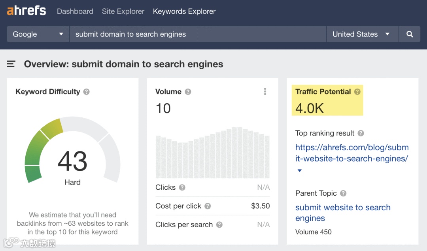The image size is (427, 251).
Task: Open the Volume card three-dot menu
Action: (265, 92)
